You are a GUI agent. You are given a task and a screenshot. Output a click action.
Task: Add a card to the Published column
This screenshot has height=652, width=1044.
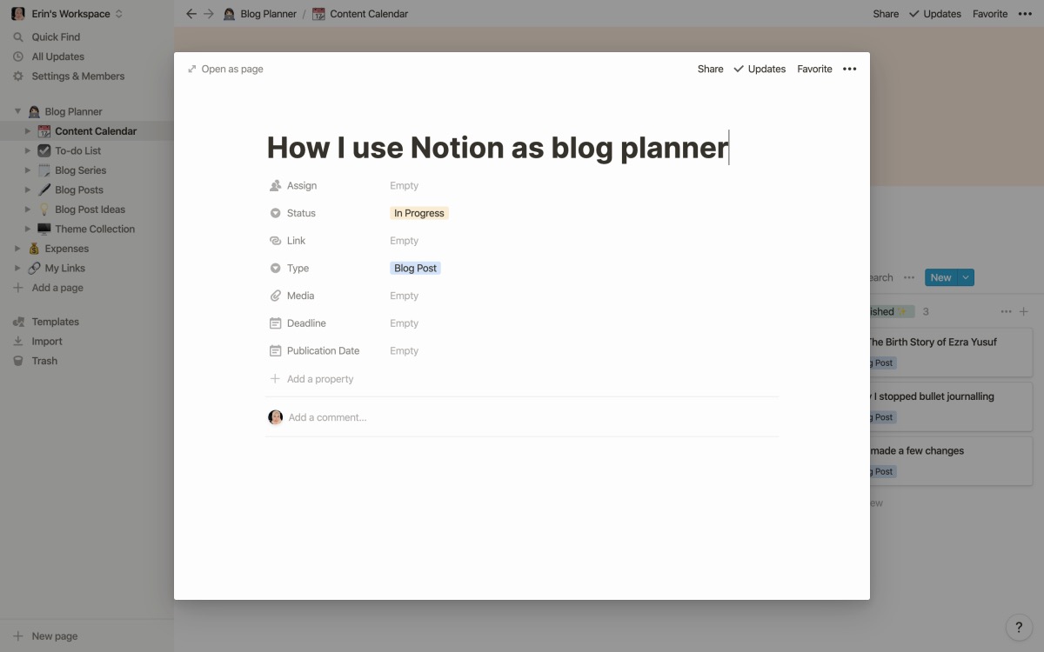tap(1024, 311)
